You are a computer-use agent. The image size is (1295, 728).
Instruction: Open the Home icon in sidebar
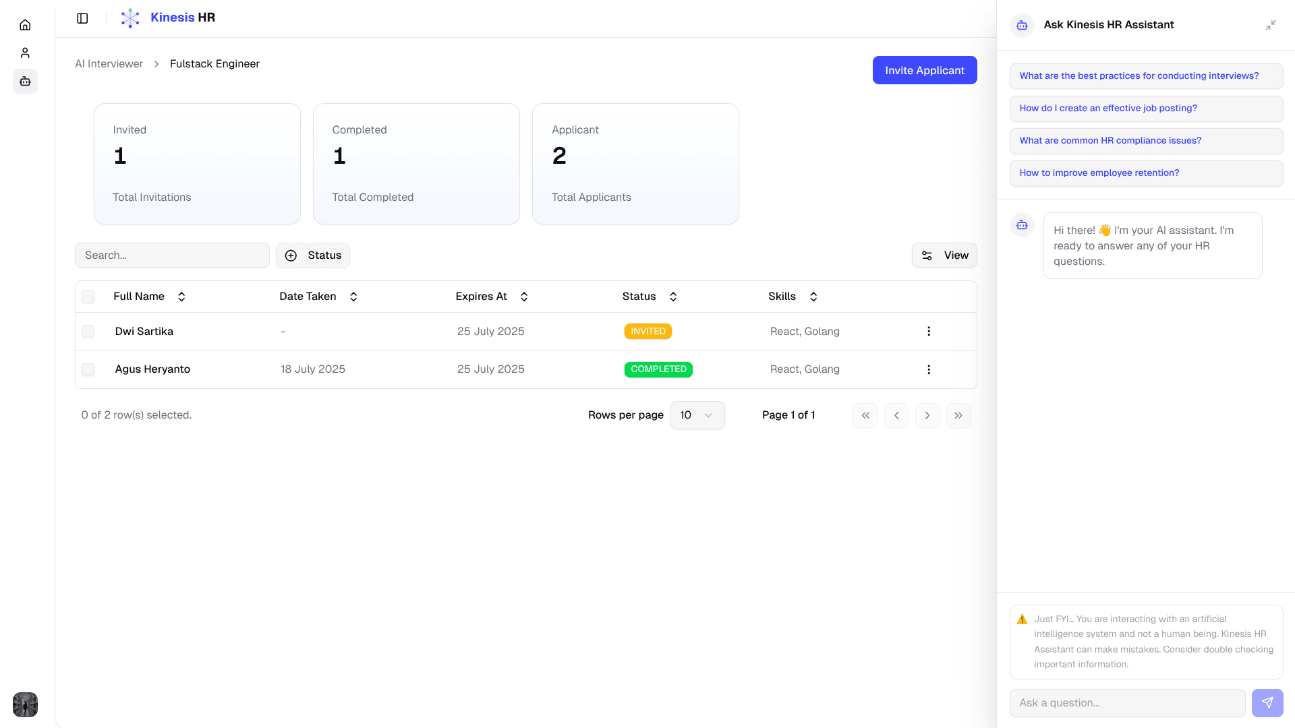(25, 25)
